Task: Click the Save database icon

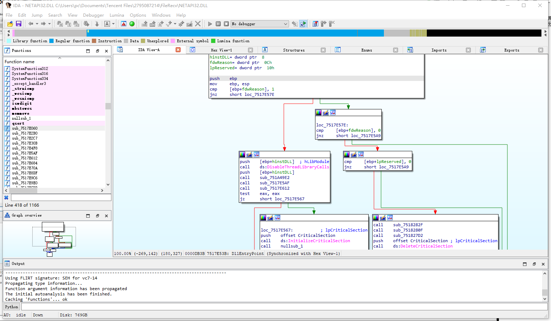Action: (18, 24)
